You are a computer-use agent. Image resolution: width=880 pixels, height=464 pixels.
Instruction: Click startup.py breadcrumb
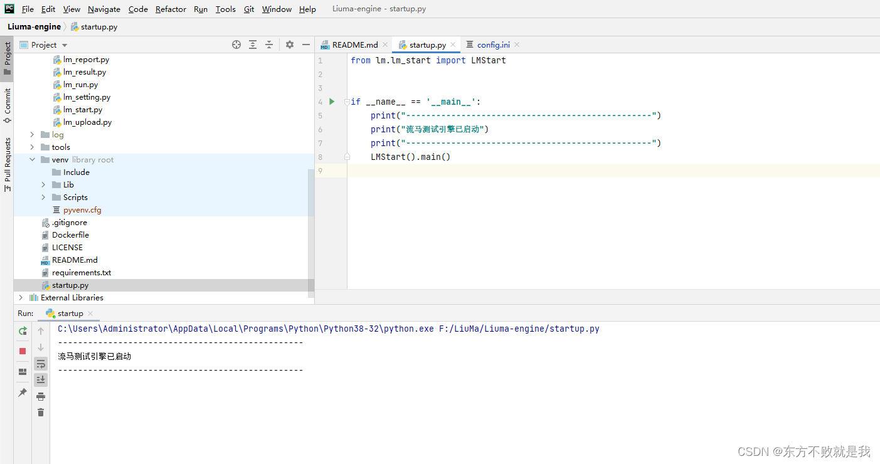click(94, 27)
